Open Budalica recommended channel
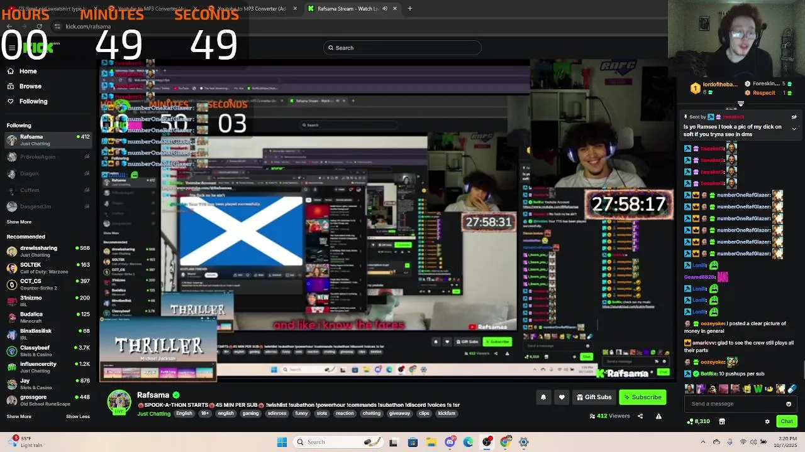 pos(47,317)
